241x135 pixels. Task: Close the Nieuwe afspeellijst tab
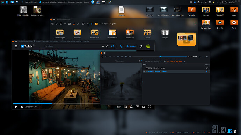[x=161, y=61]
